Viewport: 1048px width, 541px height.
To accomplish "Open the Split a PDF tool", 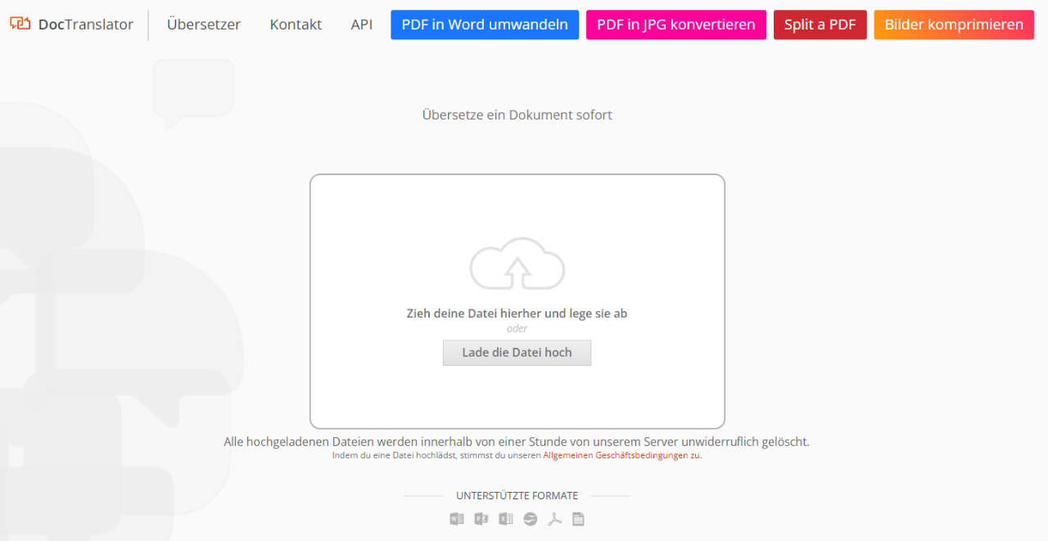I will tap(820, 25).
